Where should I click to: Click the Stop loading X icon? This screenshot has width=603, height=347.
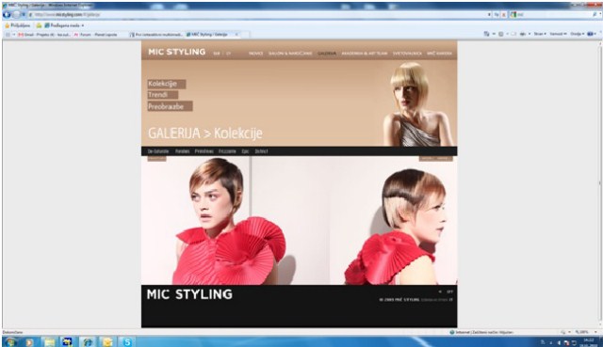coord(504,15)
